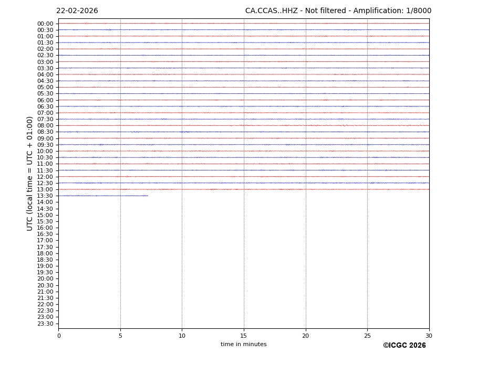Click the 10 tick on the minutes axis
Viewport: 487px width, 365px height.
[182, 336]
